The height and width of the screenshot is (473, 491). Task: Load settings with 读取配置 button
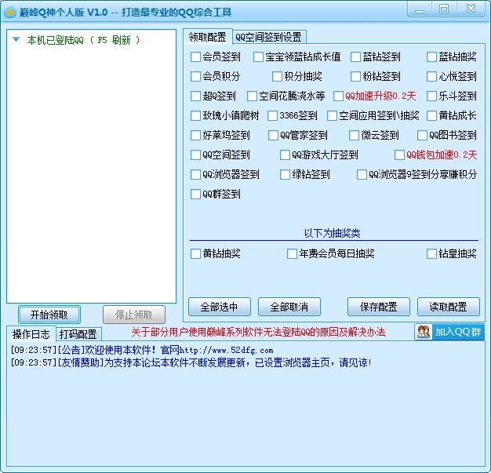[x=449, y=307]
